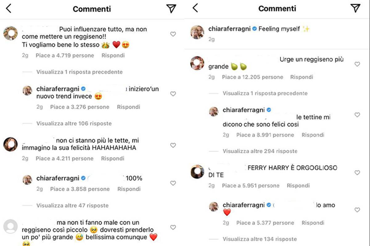
Task: Like chiaraferragni's 'lo amo' reply
Action: coord(357,210)
